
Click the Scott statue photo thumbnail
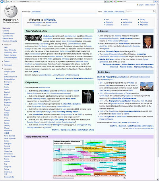click(88, 97)
